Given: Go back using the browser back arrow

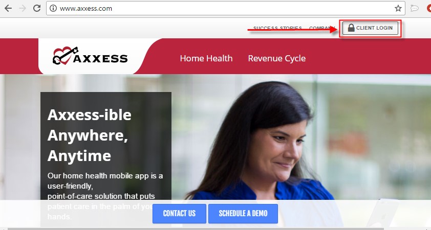Looking at the screenshot, I should [8, 8].
